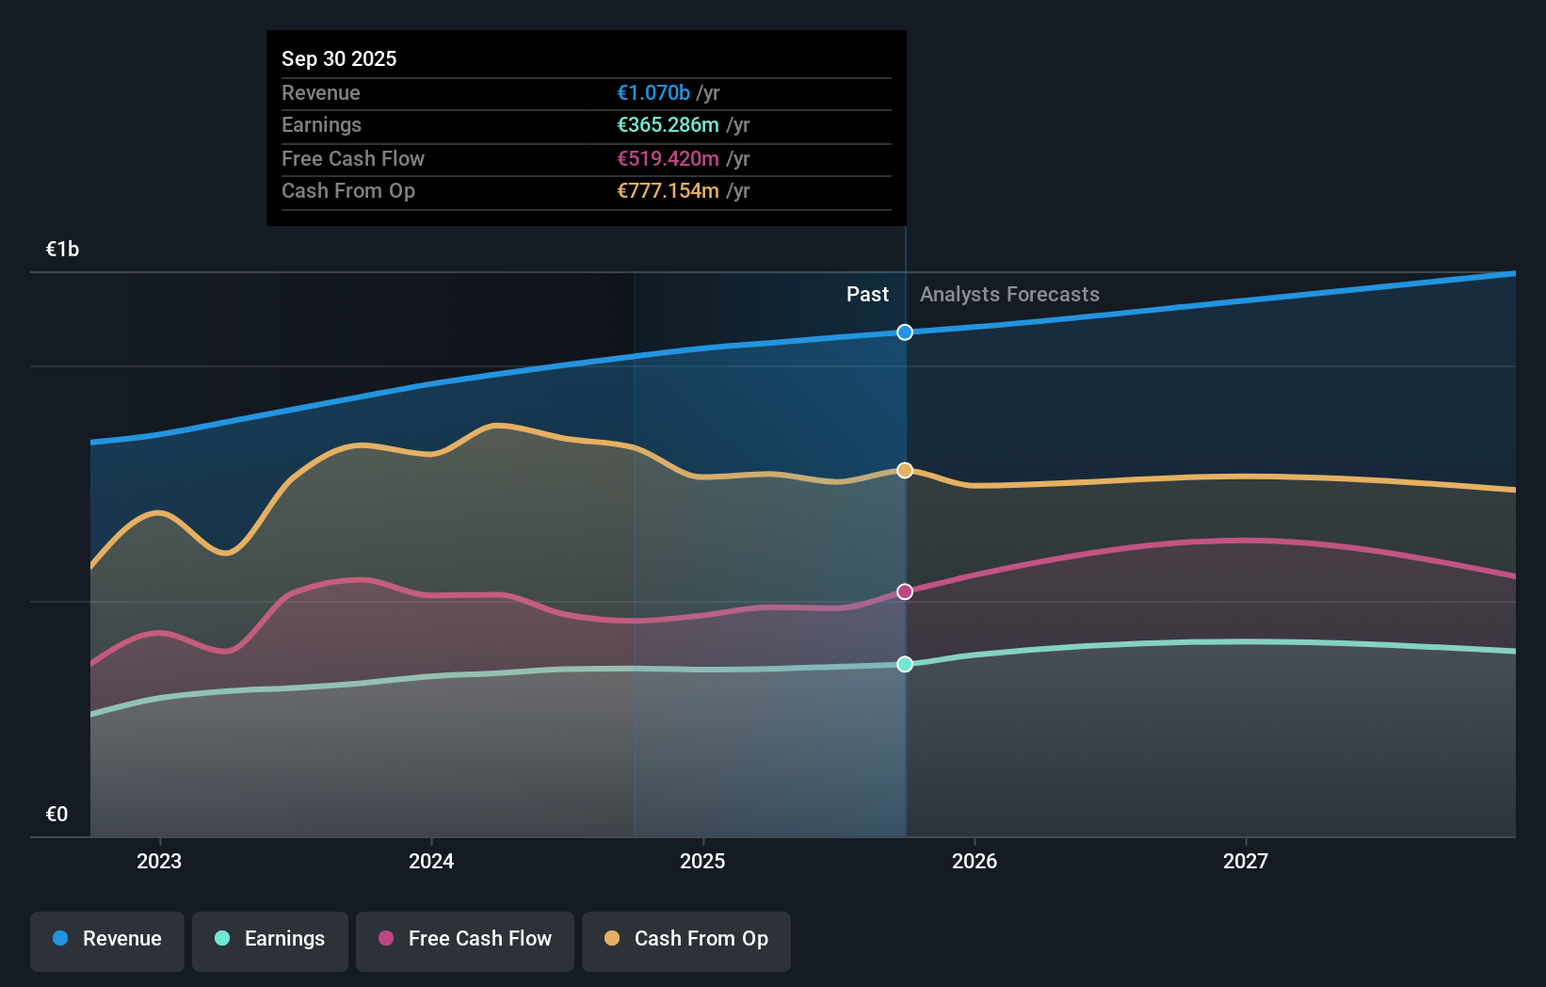The height and width of the screenshot is (987, 1546).
Task: Click the yellow Cash From Op legend dot
Action: [x=611, y=939]
